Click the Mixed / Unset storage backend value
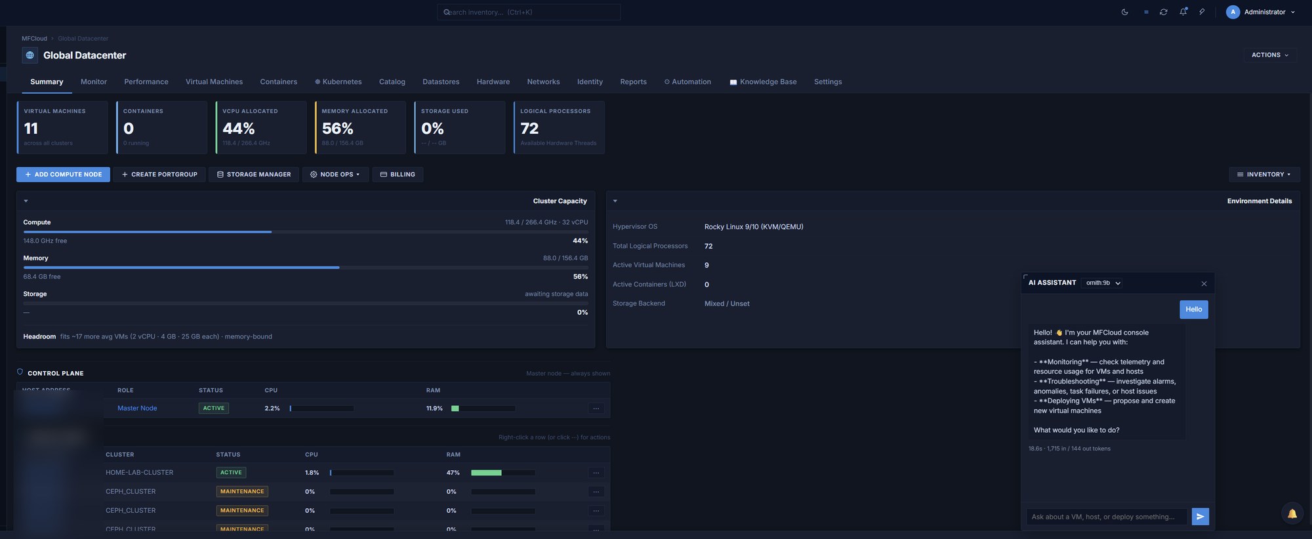 coord(727,304)
